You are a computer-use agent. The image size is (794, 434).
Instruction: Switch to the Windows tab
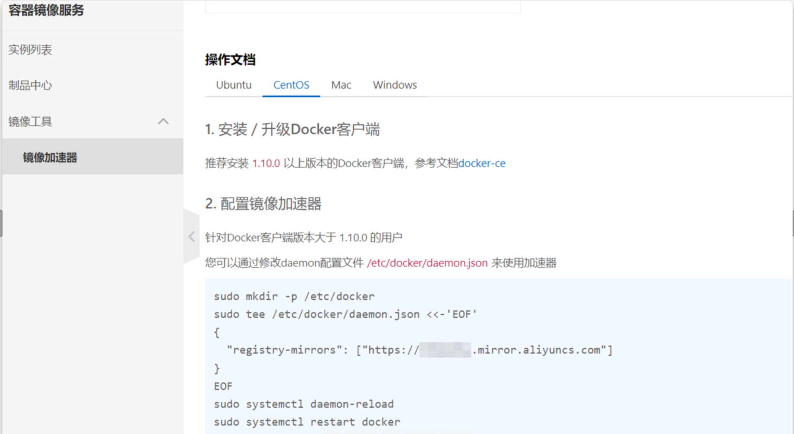click(395, 85)
